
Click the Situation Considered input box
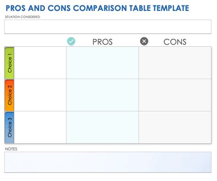tap(108, 27)
